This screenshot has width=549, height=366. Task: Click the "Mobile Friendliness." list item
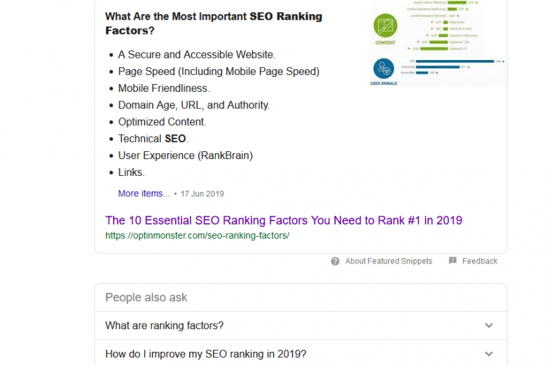(x=164, y=88)
